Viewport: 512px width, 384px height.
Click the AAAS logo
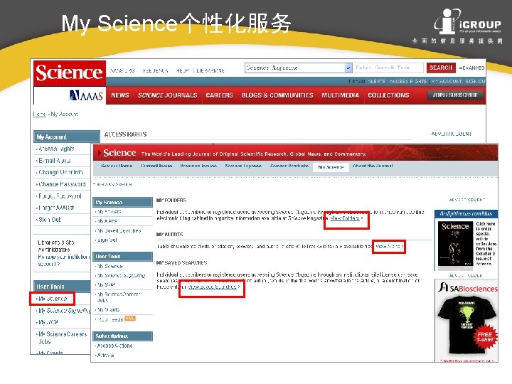pos(86,95)
